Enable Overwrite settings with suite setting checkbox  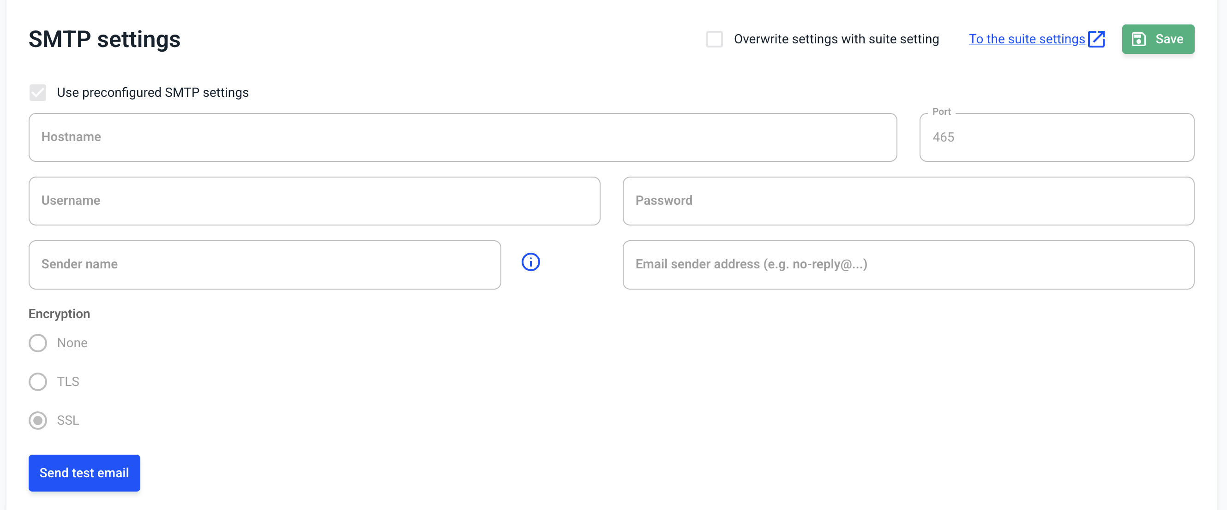714,39
